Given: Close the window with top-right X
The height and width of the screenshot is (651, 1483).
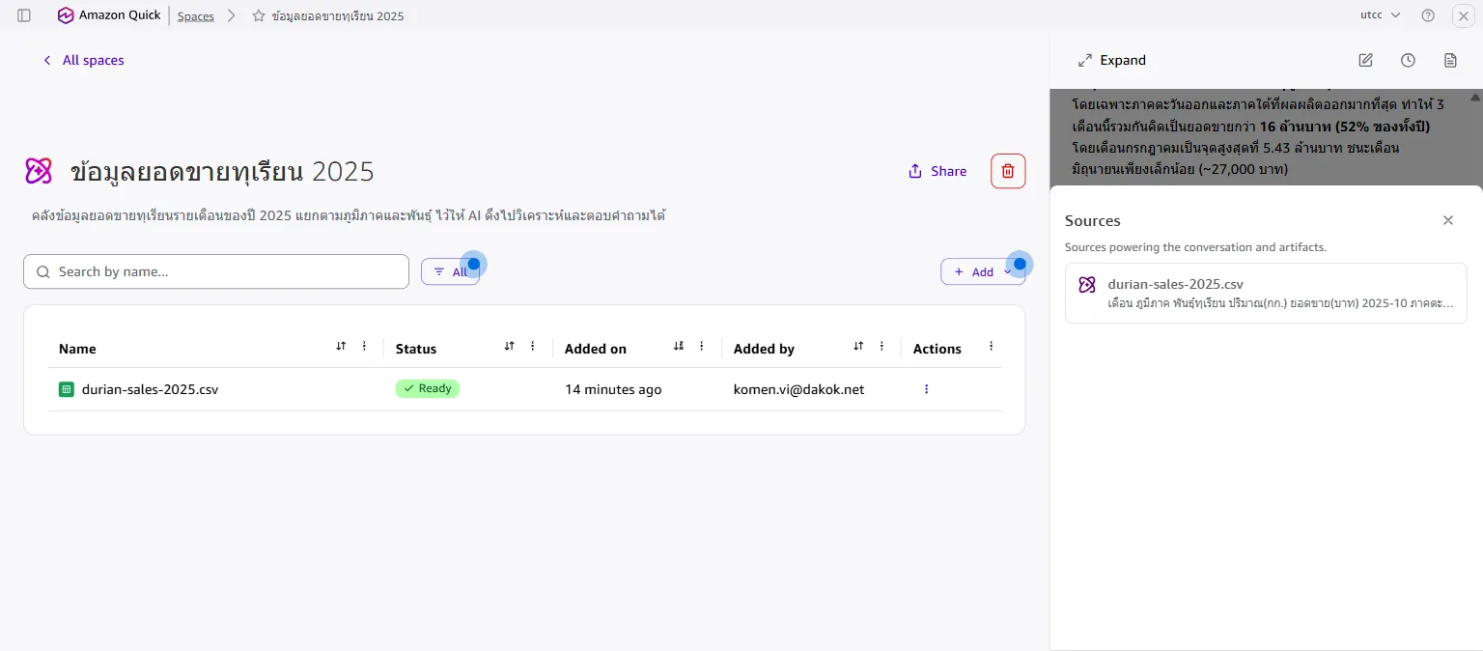Looking at the screenshot, I should 1464,15.
